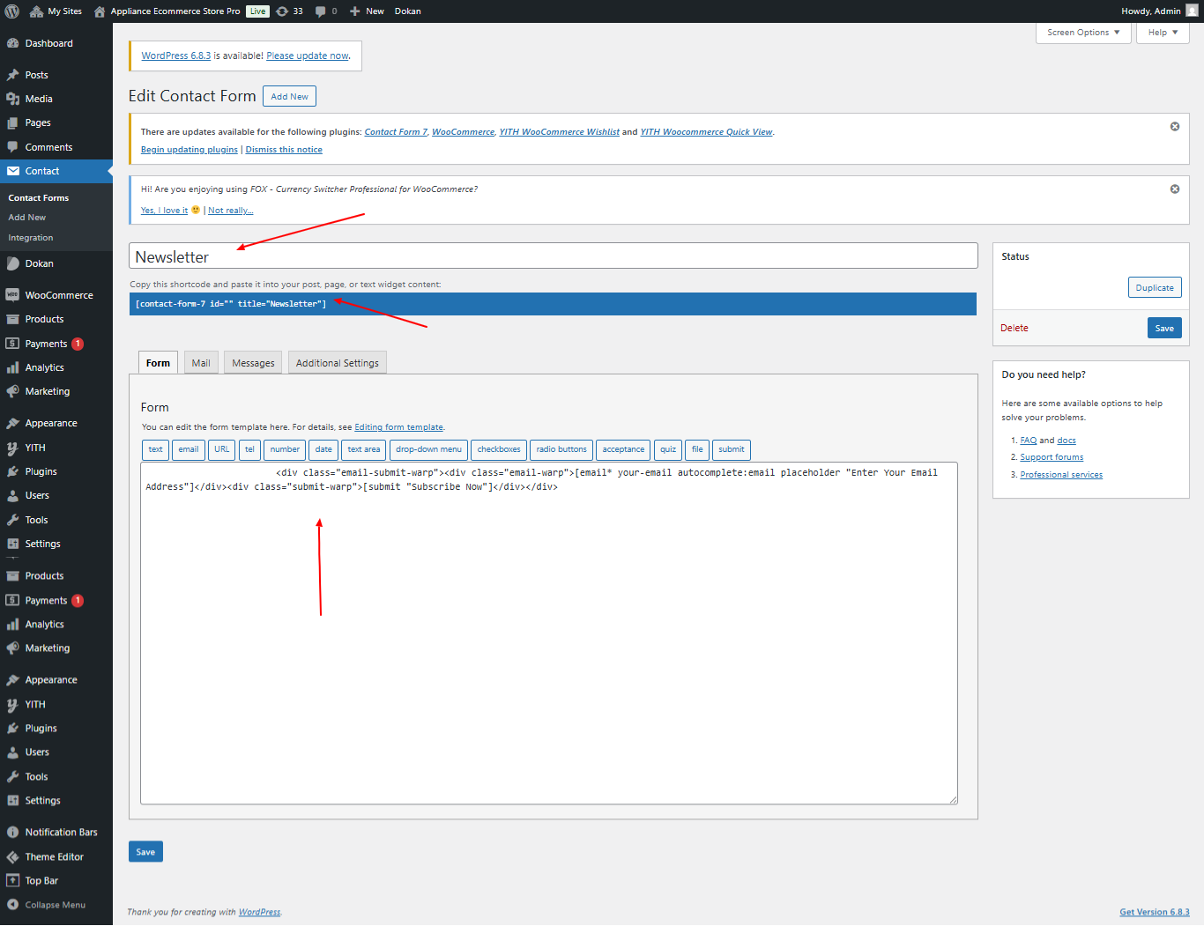Switch to the Additional Settings tab

(x=337, y=363)
